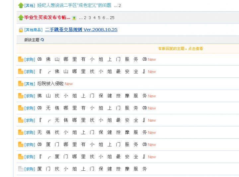
Task: Click gray folder icon of last 厦门 thread
Action: pyautogui.click(x=21, y=169)
